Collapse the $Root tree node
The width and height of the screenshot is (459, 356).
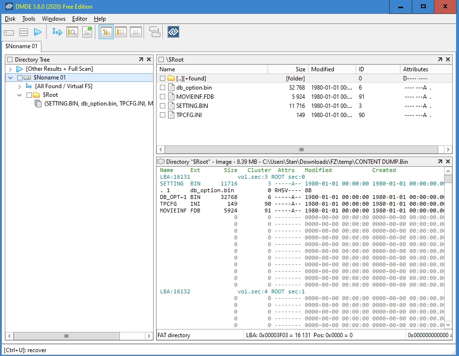[20, 95]
